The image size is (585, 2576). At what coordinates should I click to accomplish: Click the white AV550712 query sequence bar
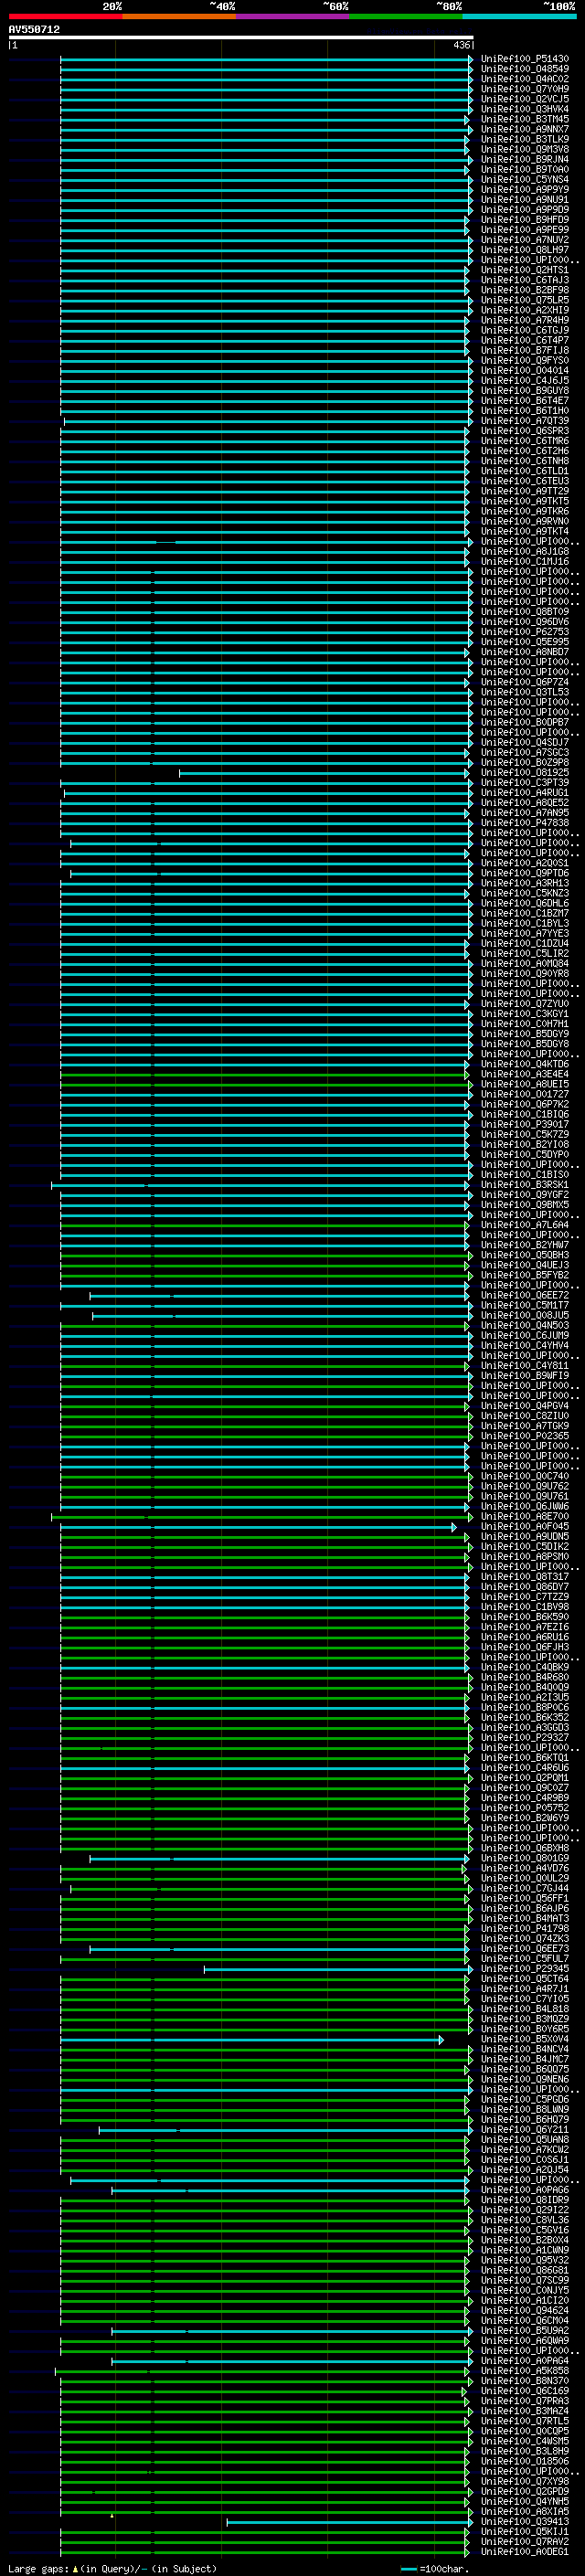coord(241,37)
